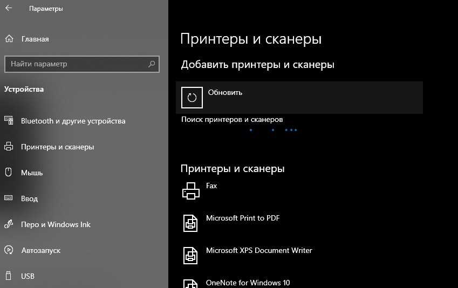Click the Мышь mouse icon in the sidebar
The image size is (458, 288).
click(9, 173)
